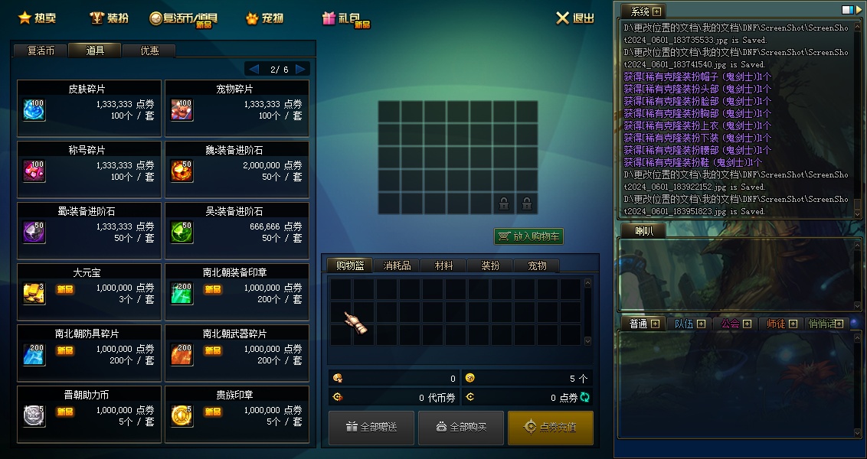Select the 称号碎片 pink gem icon

[34, 171]
